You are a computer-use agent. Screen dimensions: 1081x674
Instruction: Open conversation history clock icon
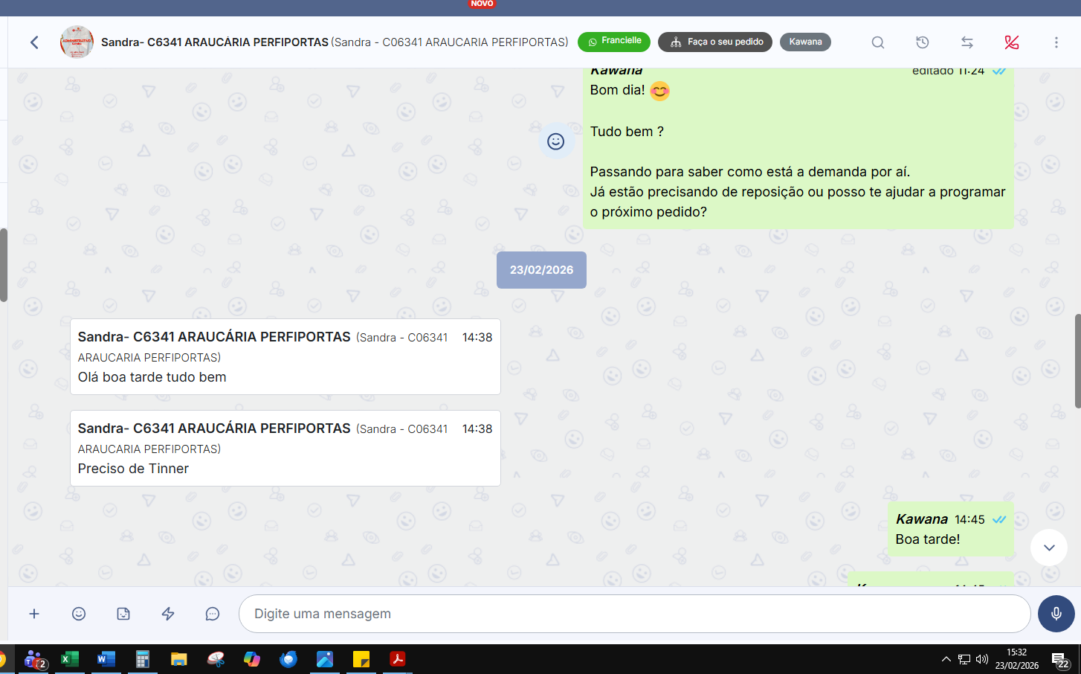click(x=923, y=42)
